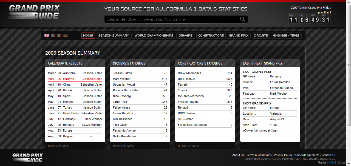
Task: Go to World Championships menu item
Action: pyautogui.click(x=154, y=36)
